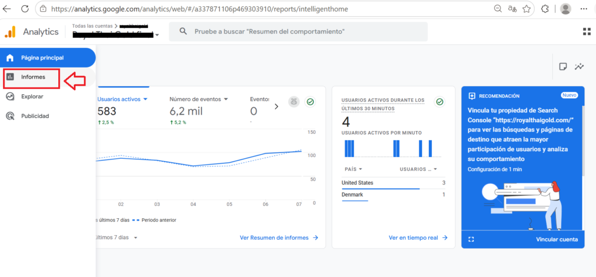Click the browser back arrow
Viewport: 596px width, 277px height.
[7, 8]
